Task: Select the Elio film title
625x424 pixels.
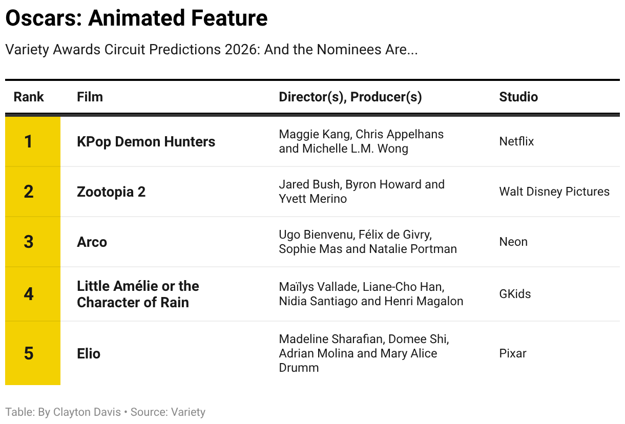Action: [89, 353]
